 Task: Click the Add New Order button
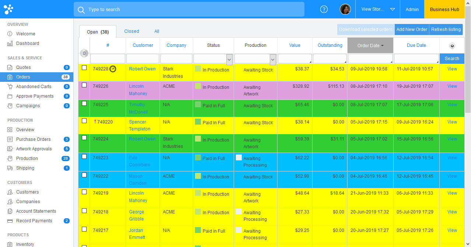click(412, 29)
